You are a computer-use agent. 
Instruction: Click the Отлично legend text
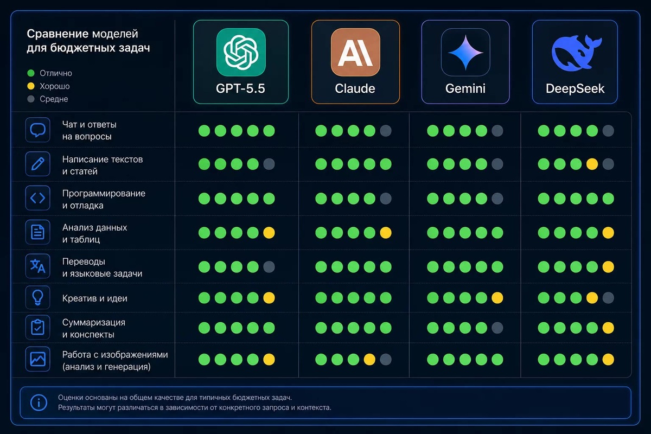pos(56,73)
